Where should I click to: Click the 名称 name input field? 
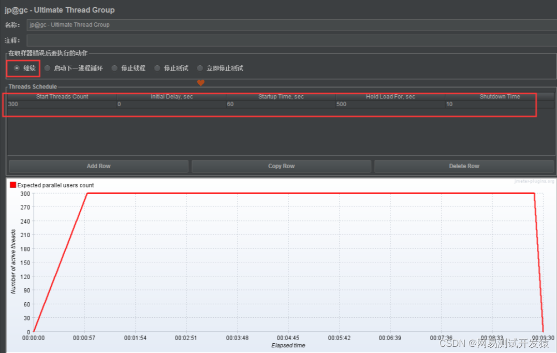coord(291,25)
